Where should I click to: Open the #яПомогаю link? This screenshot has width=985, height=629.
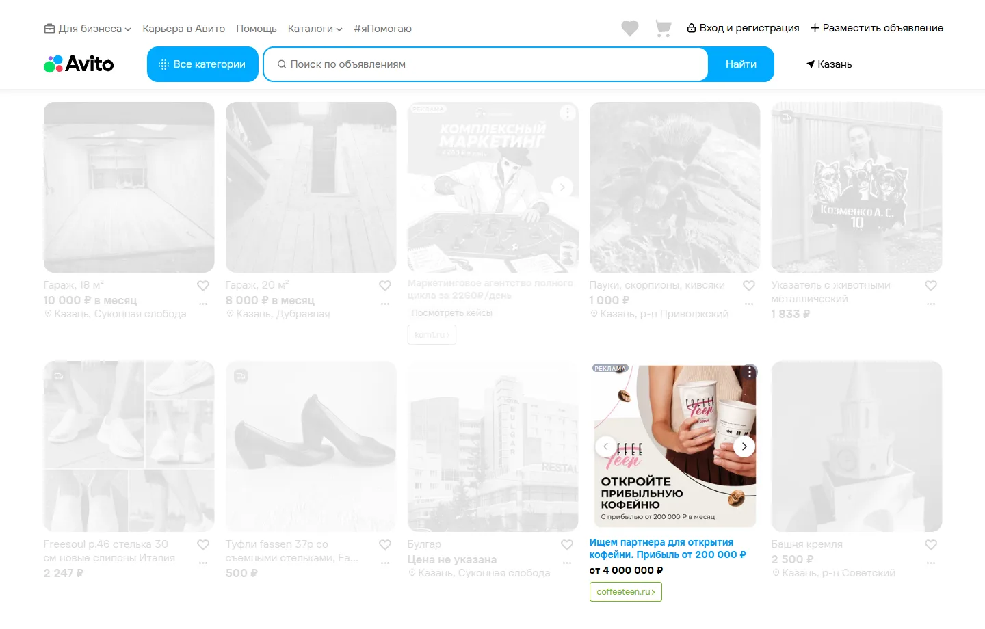pos(382,29)
